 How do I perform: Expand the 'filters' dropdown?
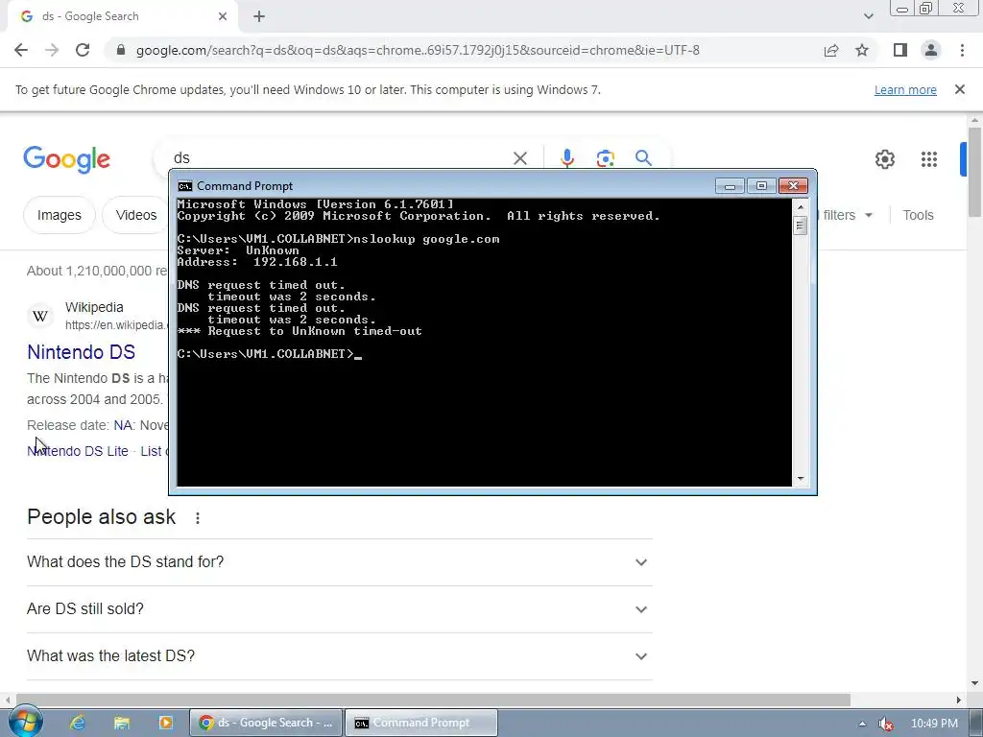click(846, 215)
